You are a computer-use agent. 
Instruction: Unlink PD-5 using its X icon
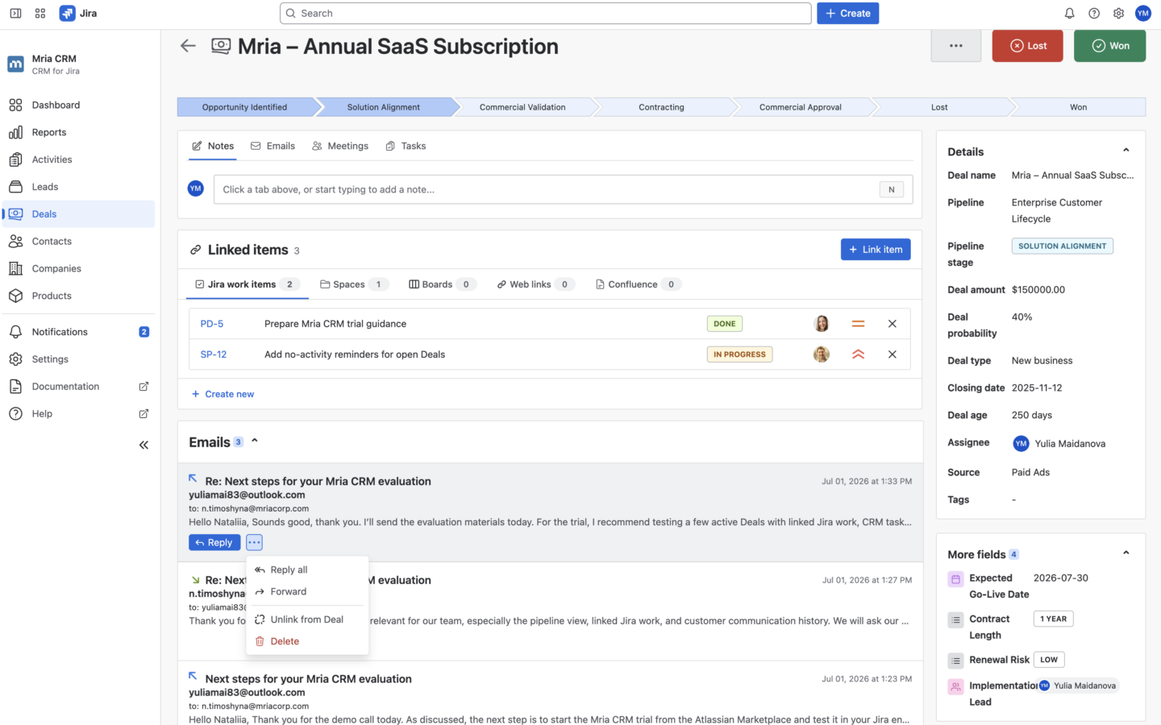[x=893, y=324]
